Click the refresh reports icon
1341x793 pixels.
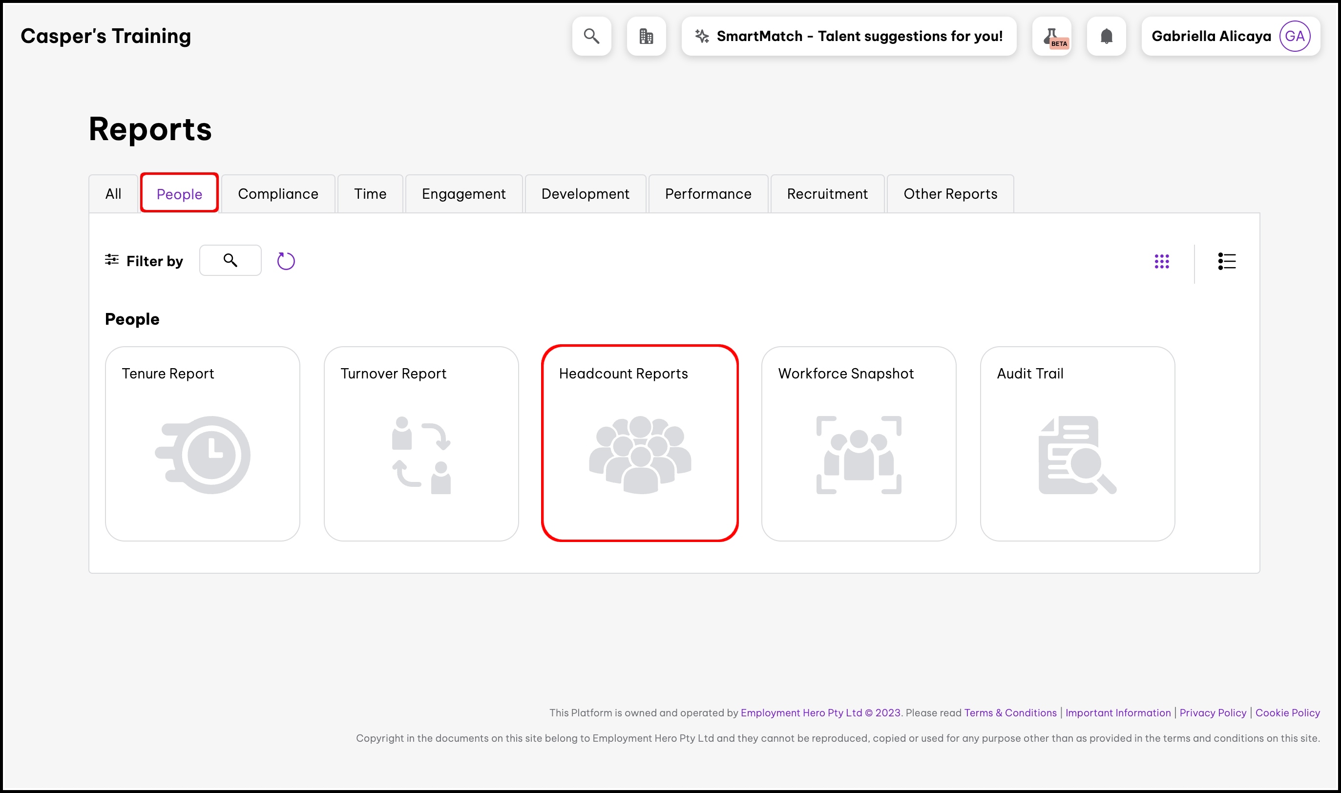tap(286, 261)
